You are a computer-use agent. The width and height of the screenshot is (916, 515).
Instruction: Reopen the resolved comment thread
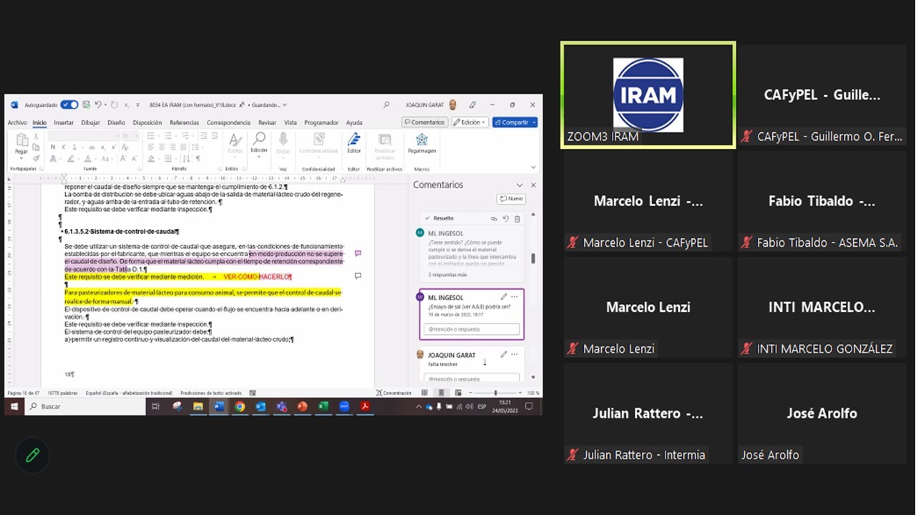[505, 218]
